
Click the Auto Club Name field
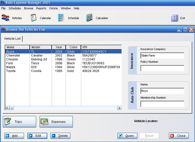(162, 91)
